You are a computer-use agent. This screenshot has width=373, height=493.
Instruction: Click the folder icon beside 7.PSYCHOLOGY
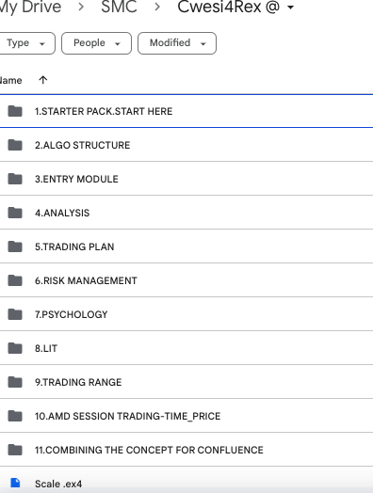point(15,314)
